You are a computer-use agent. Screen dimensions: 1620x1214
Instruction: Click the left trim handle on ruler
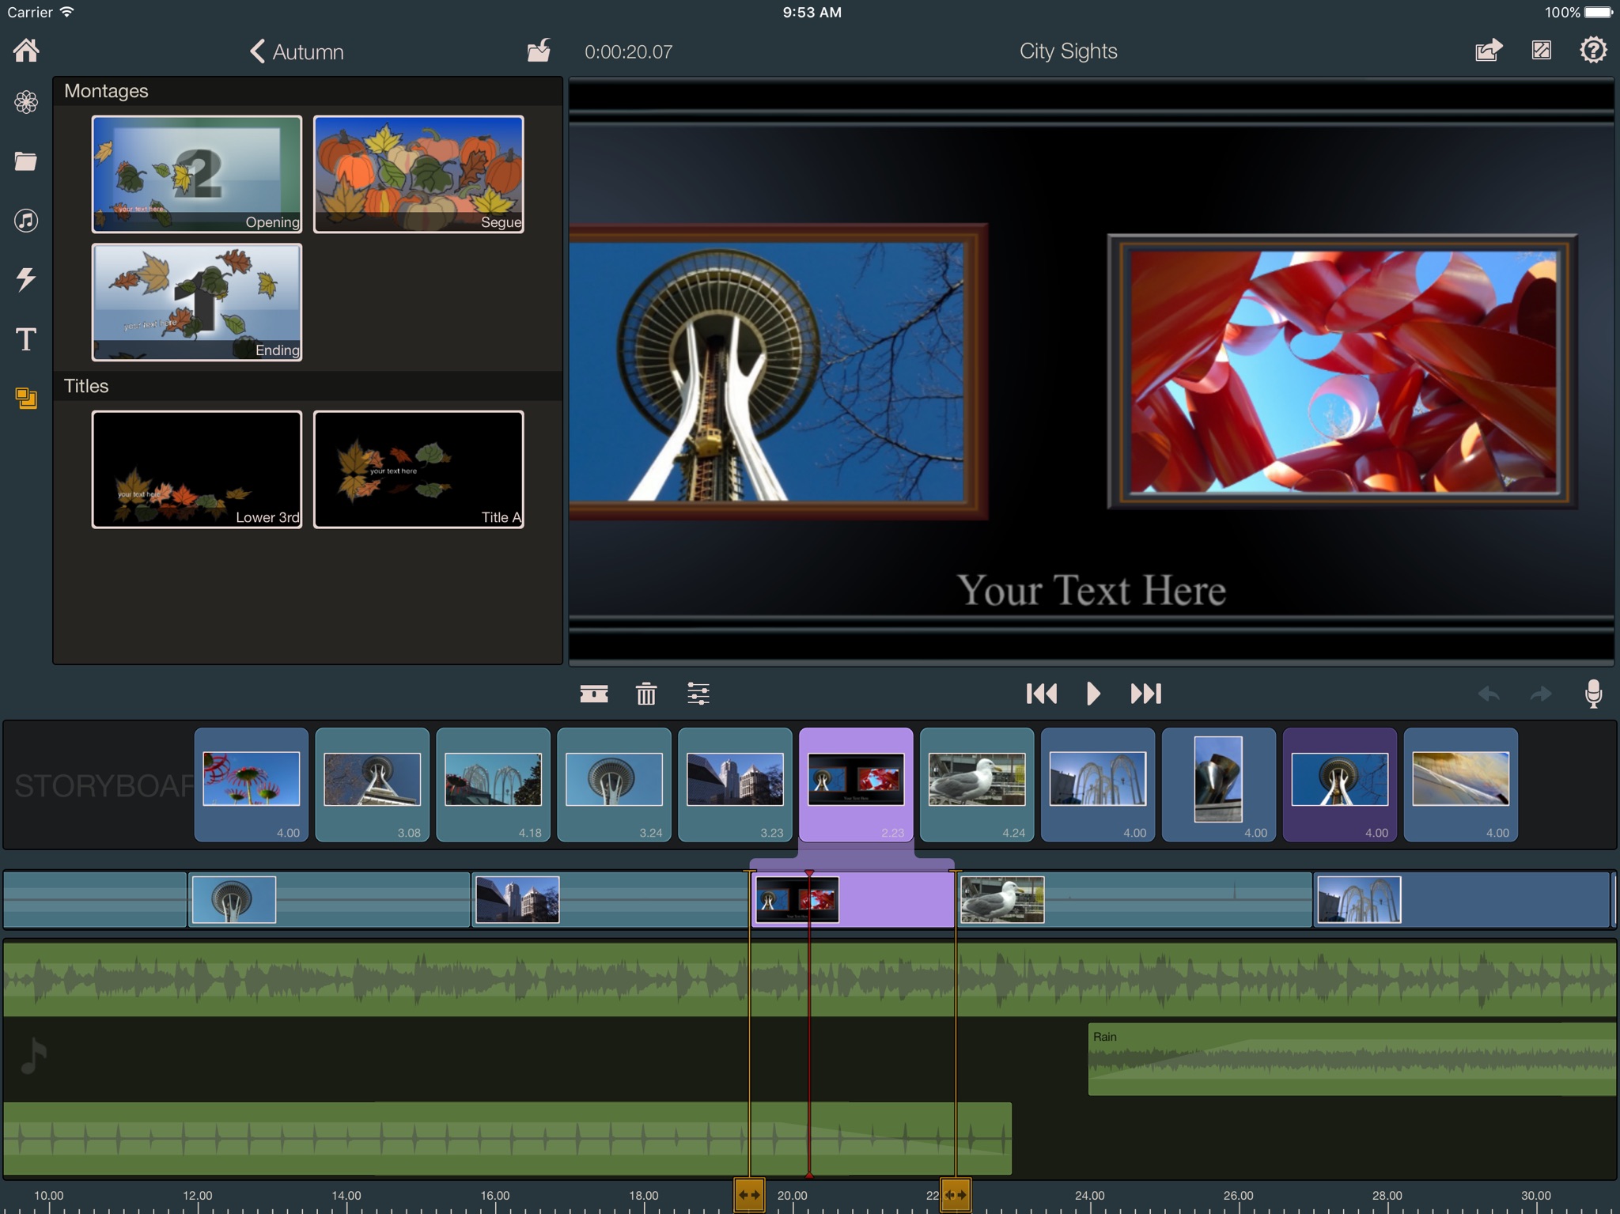tap(749, 1195)
